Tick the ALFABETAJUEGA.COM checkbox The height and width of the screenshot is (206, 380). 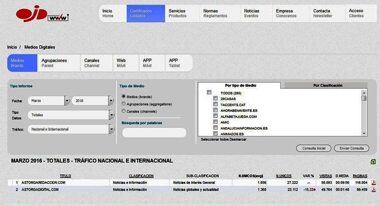point(216,116)
